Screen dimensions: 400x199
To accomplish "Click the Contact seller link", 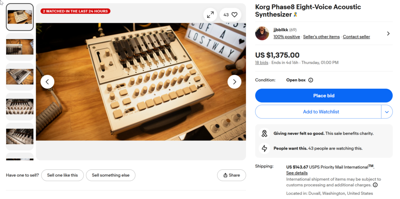I will (x=356, y=37).
